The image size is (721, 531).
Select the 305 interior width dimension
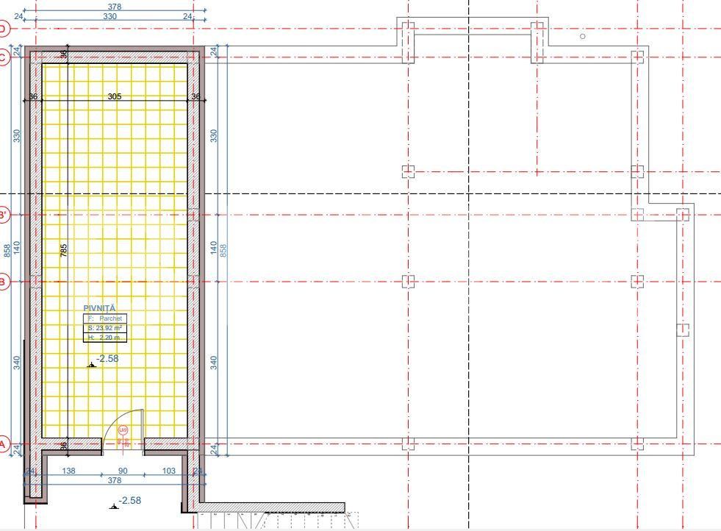click(115, 96)
